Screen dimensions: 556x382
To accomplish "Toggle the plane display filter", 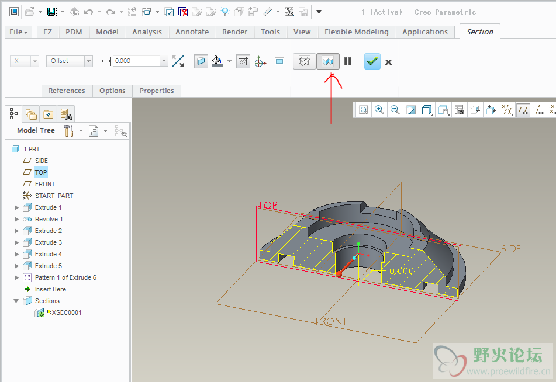I will click(523, 110).
